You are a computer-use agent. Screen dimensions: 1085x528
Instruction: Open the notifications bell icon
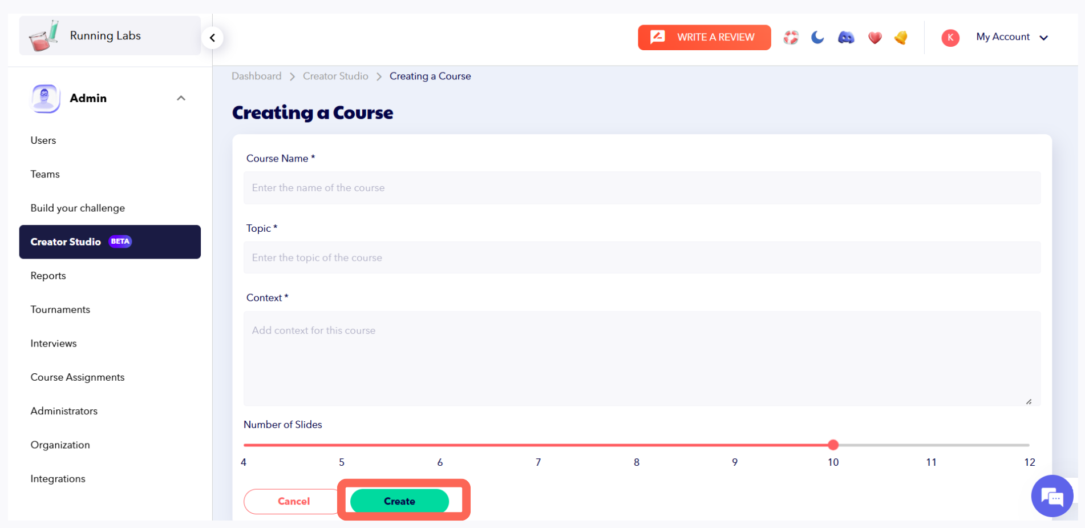click(x=901, y=37)
